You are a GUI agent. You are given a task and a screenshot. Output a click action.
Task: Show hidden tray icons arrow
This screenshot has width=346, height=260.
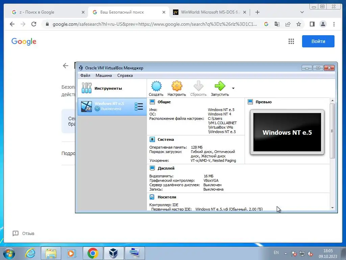286,254
